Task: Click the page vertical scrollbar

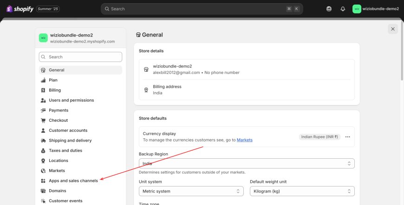Action: click(x=402, y=51)
